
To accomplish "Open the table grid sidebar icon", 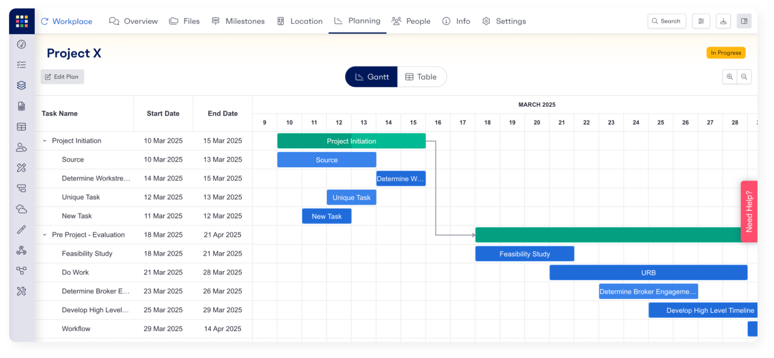I will click(22, 126).
